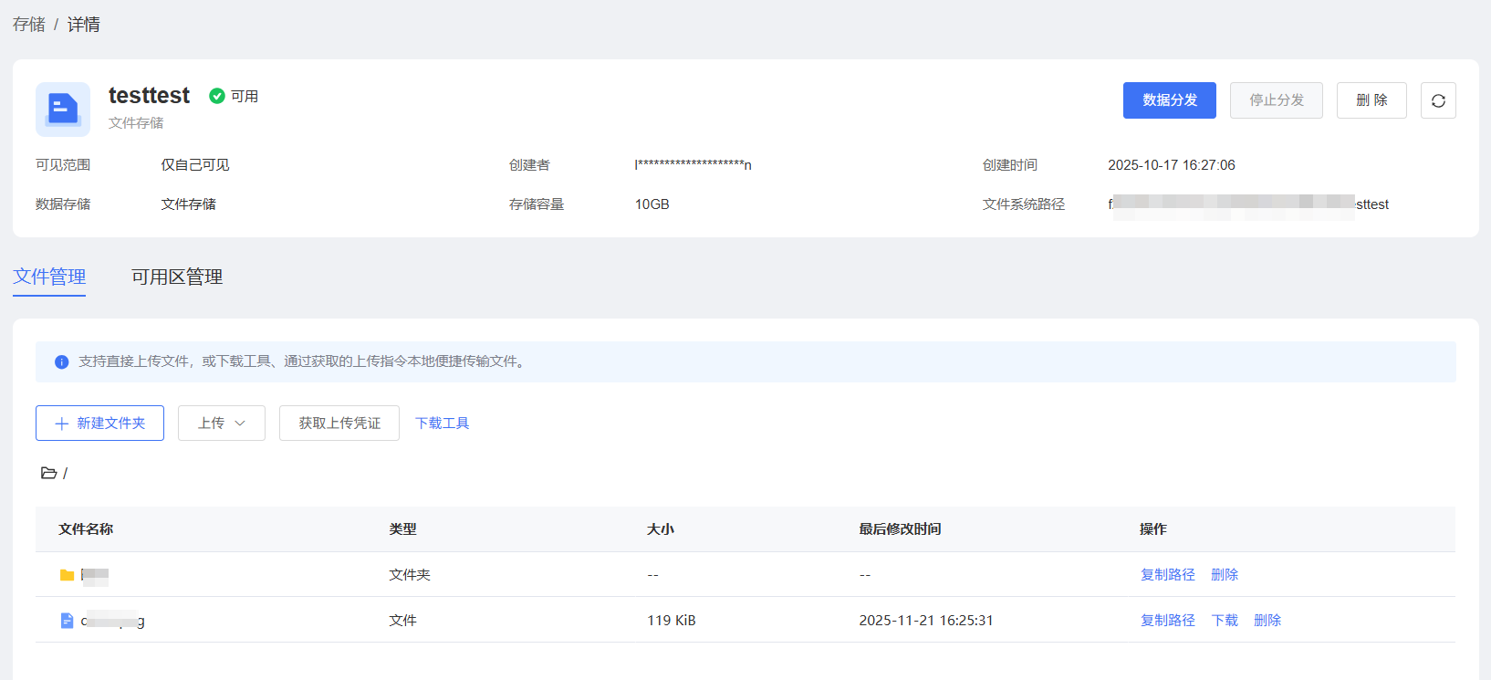Viewport: 1491px width, 680px height.
Task: Click the yellow folder icon in list
Action: [67, 575]
